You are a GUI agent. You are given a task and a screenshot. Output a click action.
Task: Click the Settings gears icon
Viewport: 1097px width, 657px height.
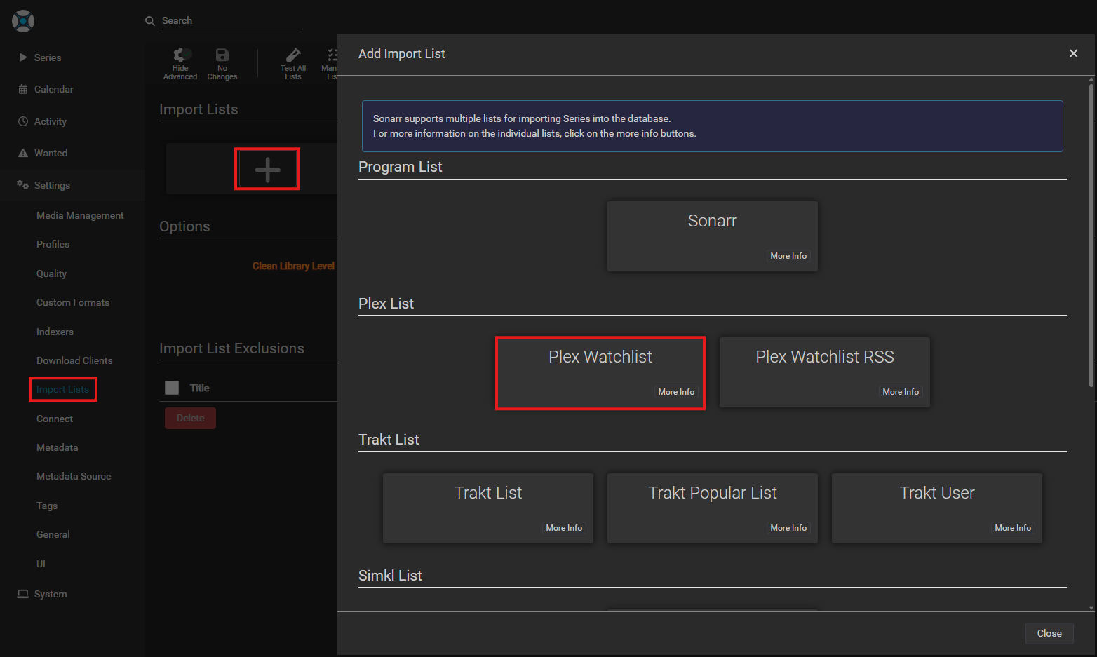(23, 184)
